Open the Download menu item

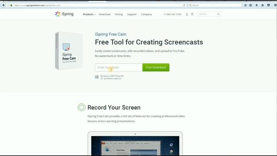click(105, 14)
